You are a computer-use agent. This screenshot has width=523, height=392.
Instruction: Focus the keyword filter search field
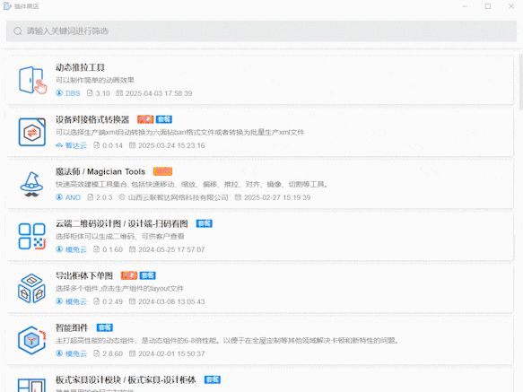(x=261, y=31)
